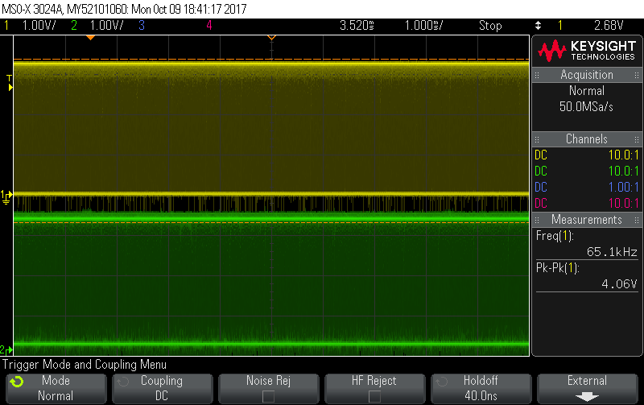Image resolution: width=644 pixels, height=405 pixels.
Task: Toggle the Noise Rej checkbox
Action: (x=268, y=396)
